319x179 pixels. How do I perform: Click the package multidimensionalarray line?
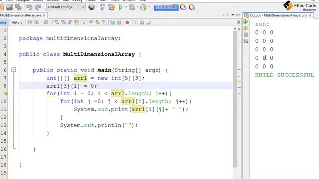coord(70,38)
